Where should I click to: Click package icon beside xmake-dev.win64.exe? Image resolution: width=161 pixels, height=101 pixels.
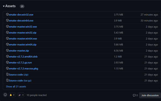pos(7,21)
